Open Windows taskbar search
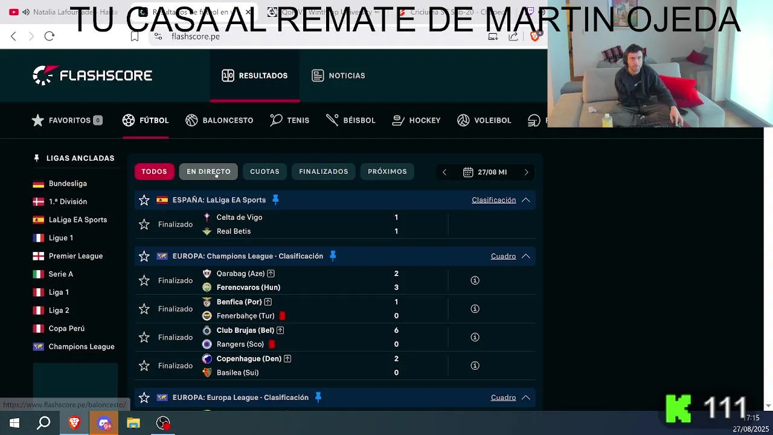This screenshot has width=773, height=435. pyautogui.click(x=44, y=423)
